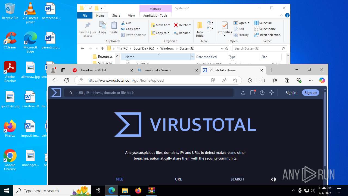
Task: Open CCleaner desktop shortcut
Action: (x=10, y=40)
